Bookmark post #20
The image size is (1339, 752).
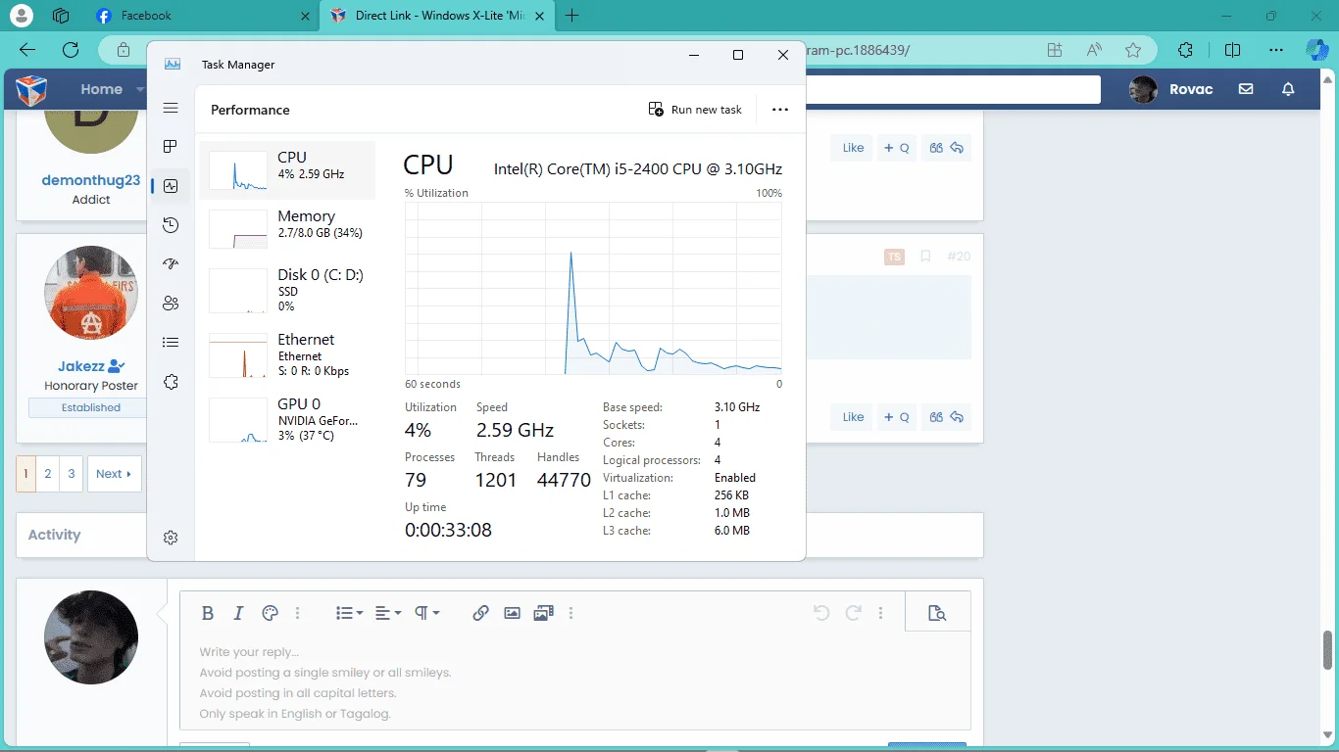[x=925, y=257]
